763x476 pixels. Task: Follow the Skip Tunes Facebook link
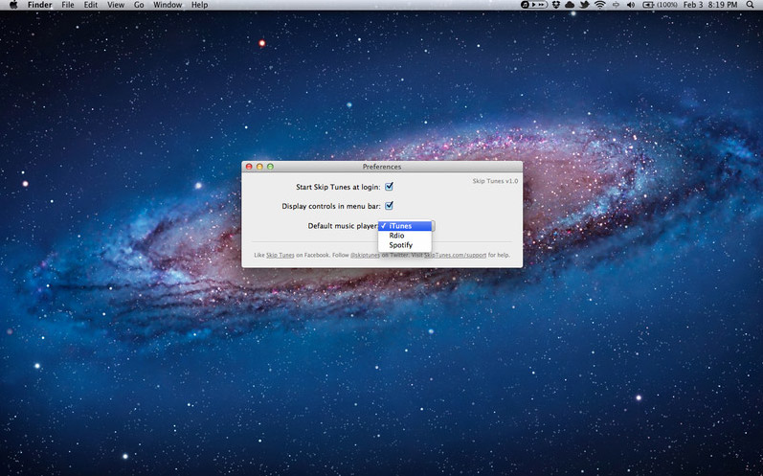pos(280,256)
